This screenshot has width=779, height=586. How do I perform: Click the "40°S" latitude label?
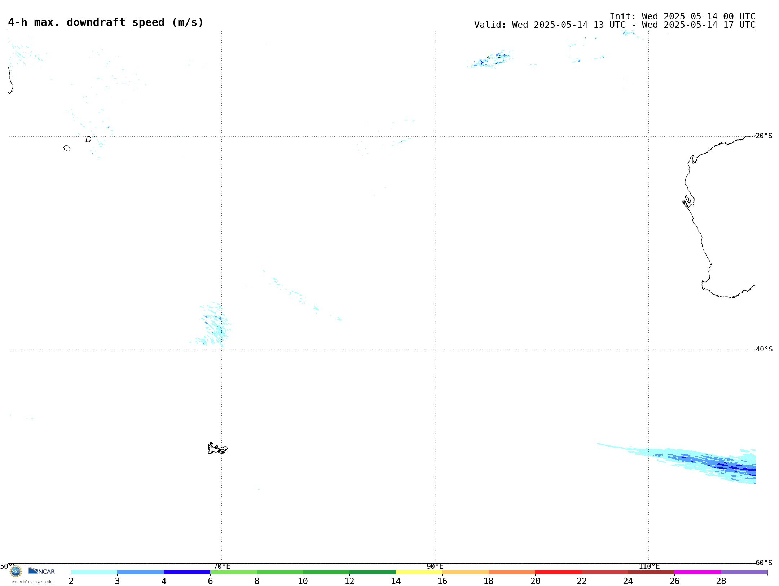[x=764, y=349]
